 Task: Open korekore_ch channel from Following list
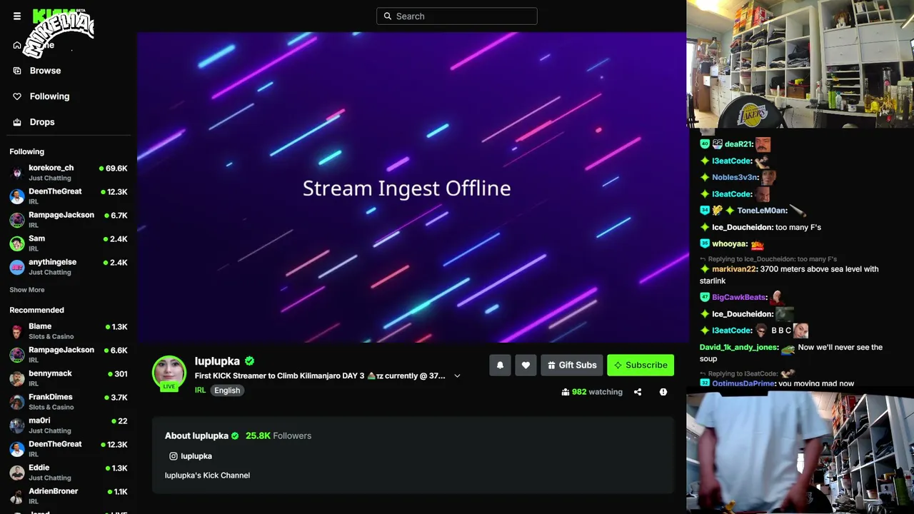pyautogui.click(x=69, y=173)
